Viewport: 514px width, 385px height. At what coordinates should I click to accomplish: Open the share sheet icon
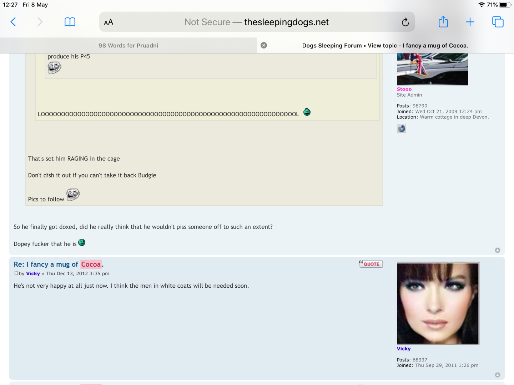coord(443,22)
